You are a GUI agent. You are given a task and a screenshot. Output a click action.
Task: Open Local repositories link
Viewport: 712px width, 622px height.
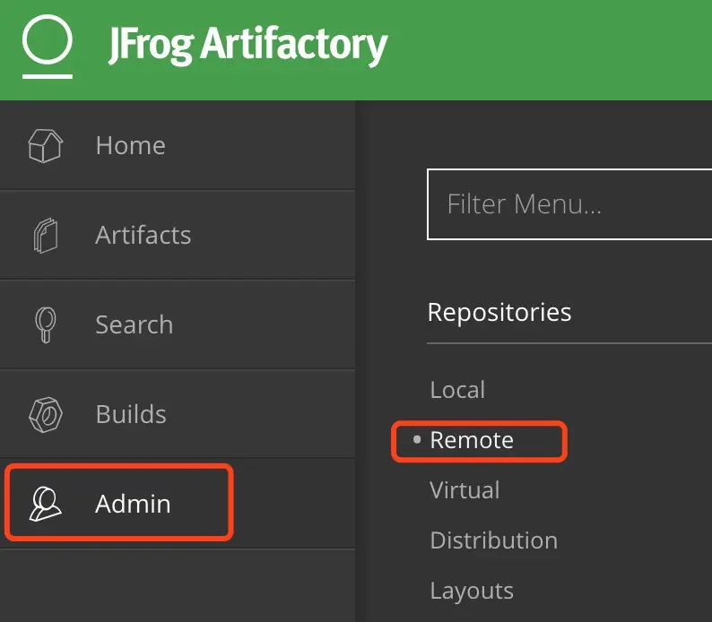point(457,390)
